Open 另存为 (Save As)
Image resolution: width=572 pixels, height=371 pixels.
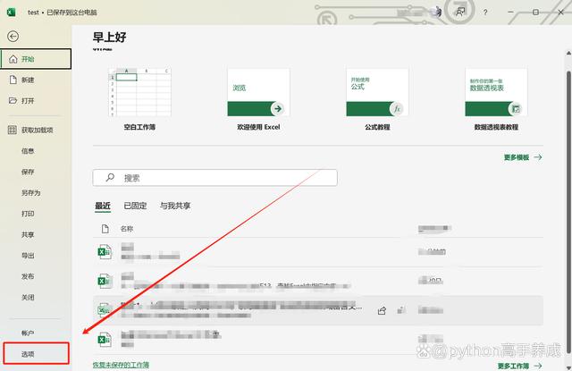30,192
